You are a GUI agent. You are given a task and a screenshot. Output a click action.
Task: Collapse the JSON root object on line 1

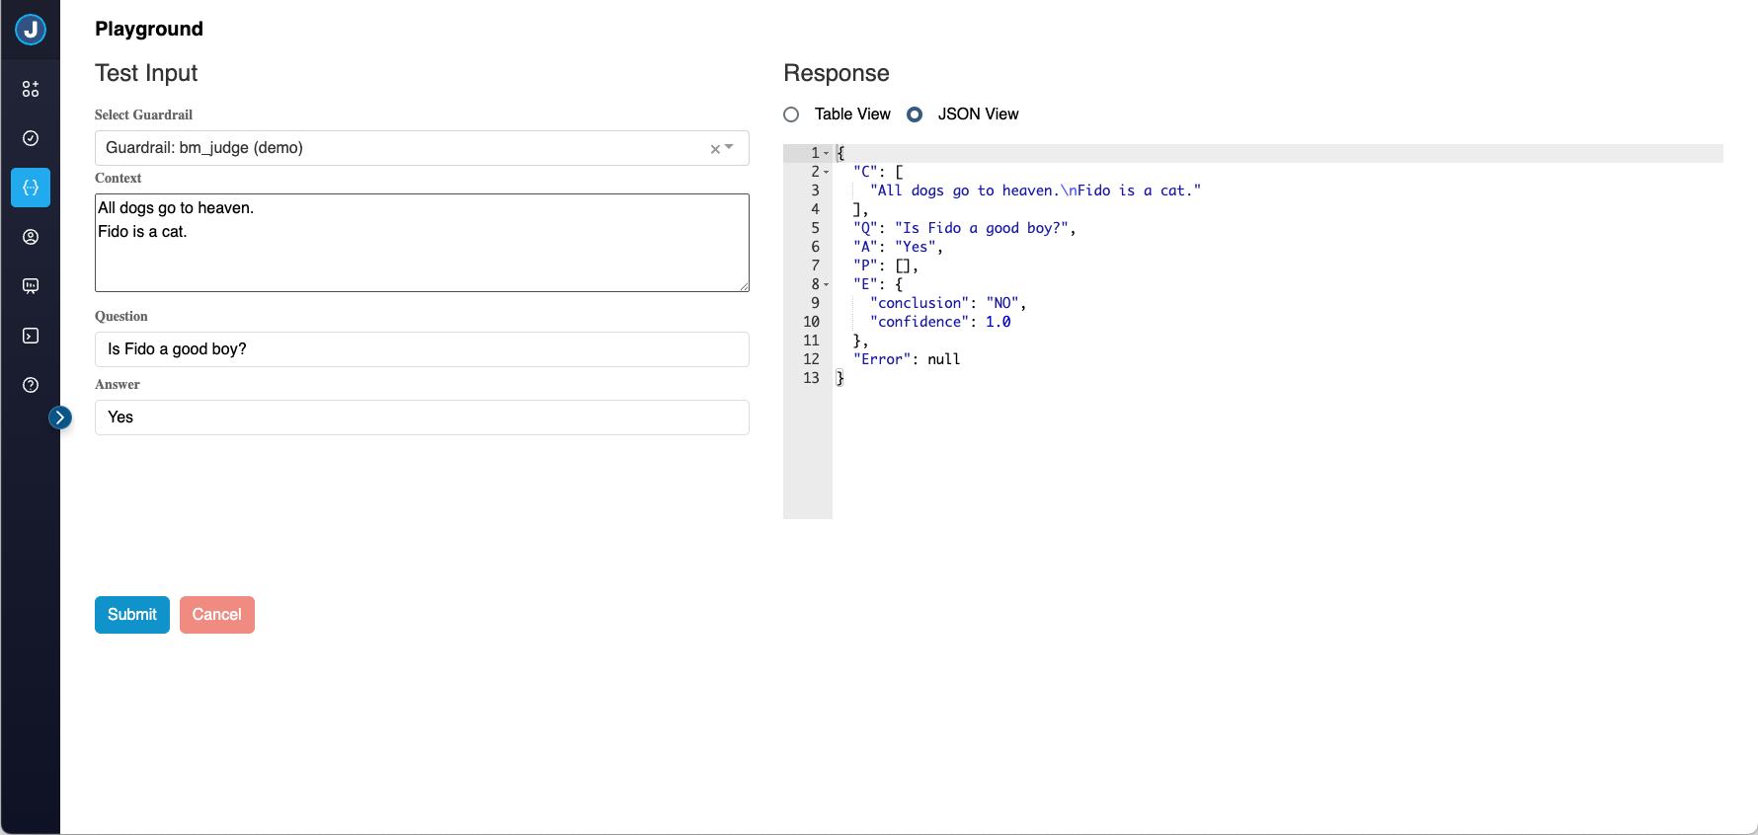(x=827, y=154)
